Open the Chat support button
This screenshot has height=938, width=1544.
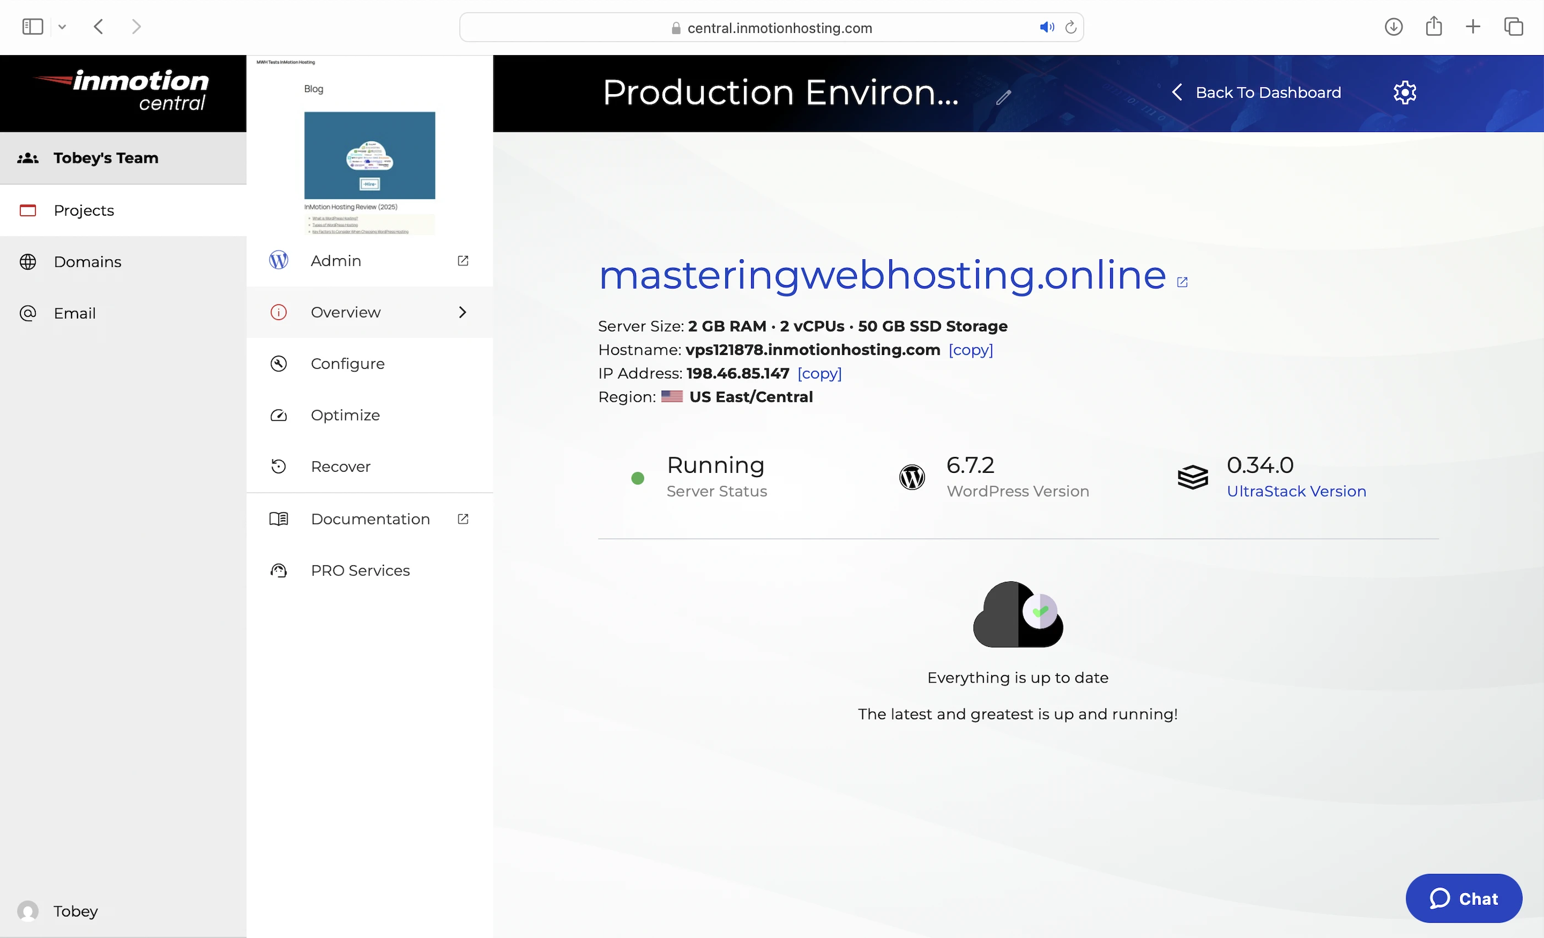pos(1463,898)
